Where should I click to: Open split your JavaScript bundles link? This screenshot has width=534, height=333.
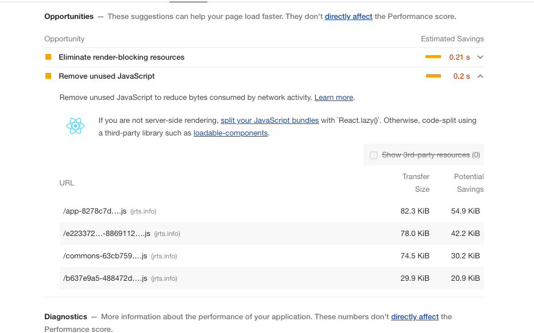tap(270, 121)
